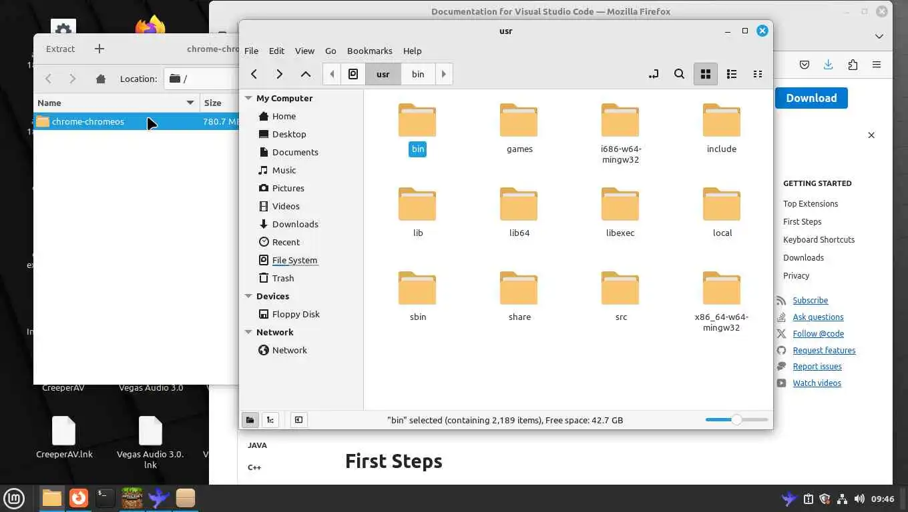908x512 pixels.
Task: Collapse the Devices section
Action: 248,296
